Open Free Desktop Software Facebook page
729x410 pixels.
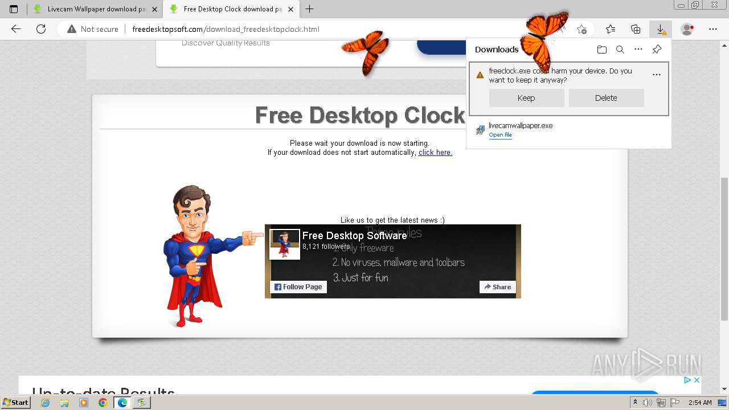tap(354, 236)
